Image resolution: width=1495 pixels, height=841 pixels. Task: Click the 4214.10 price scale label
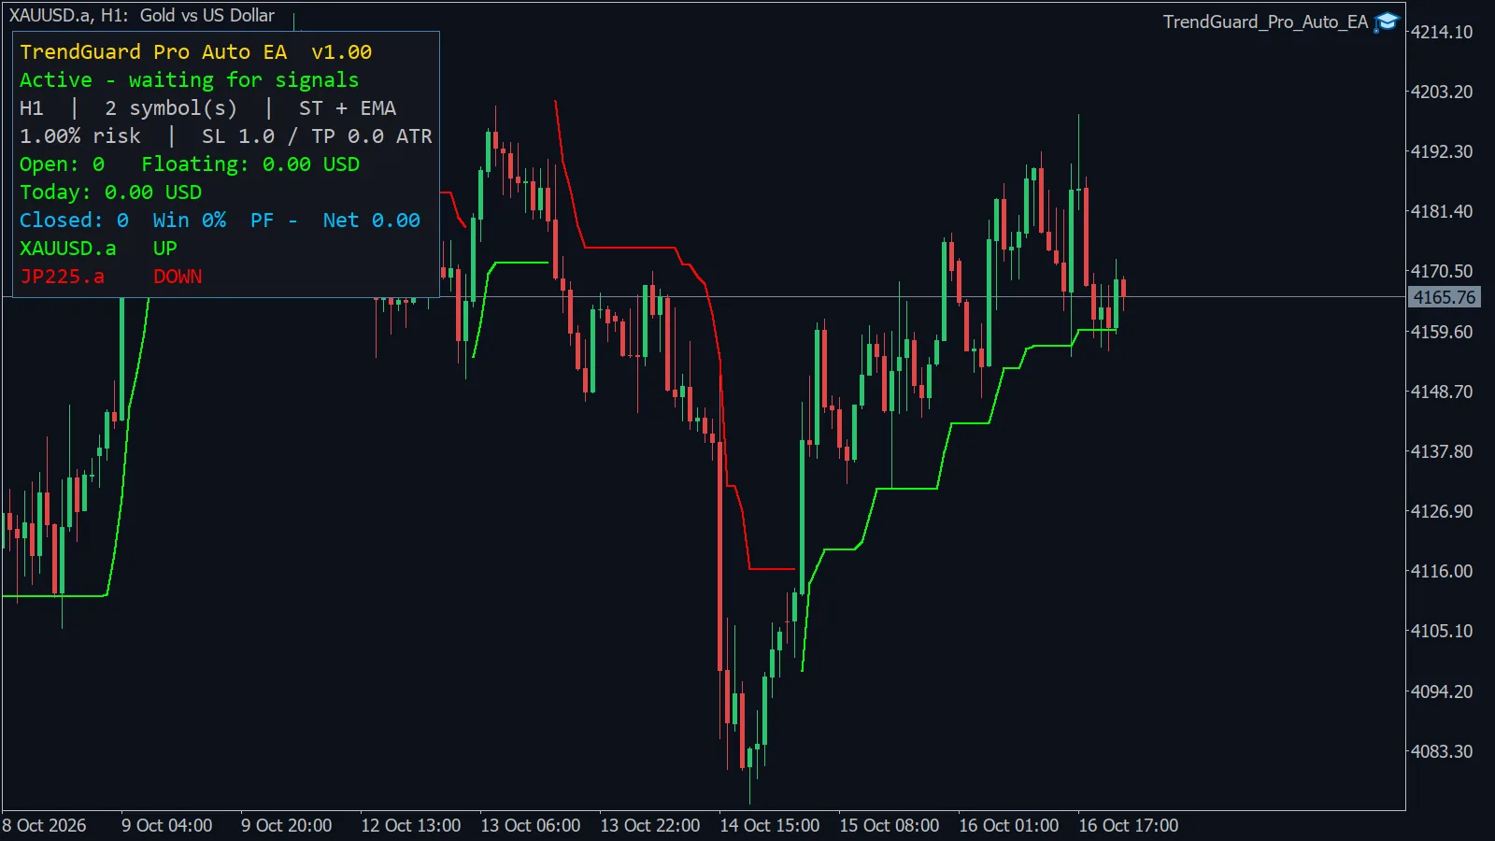pos(1442,32)
